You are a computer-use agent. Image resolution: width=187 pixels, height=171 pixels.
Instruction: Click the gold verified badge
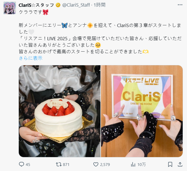[x=58, y=5]
